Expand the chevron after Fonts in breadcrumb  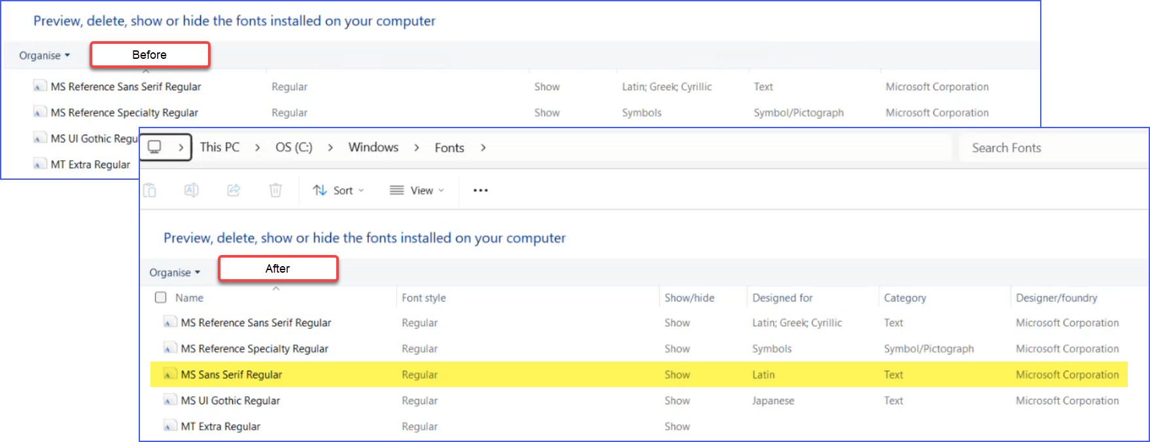click(x=483, y=148)
